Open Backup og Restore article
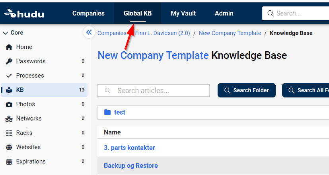329x175 pixels. [131, 165]
